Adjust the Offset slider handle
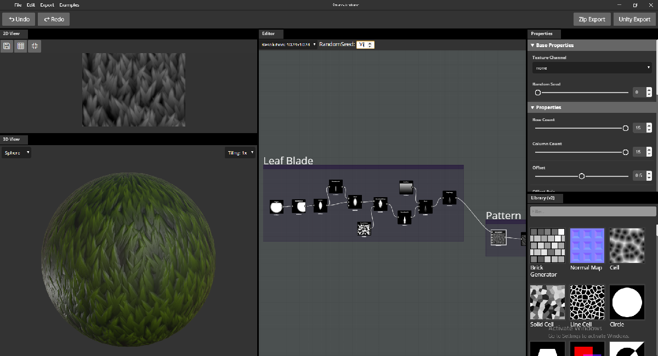658x356 pixels. pyautogui.click(x=581, y=176)
